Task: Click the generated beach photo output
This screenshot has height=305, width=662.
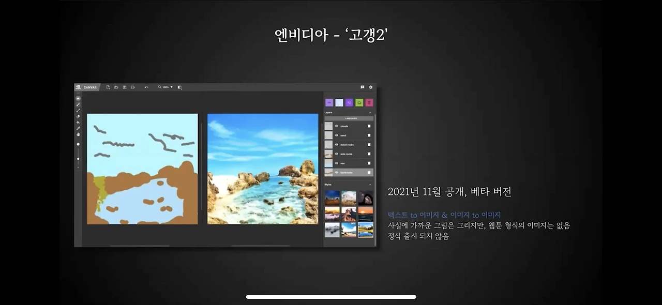Action: (263, 169)
